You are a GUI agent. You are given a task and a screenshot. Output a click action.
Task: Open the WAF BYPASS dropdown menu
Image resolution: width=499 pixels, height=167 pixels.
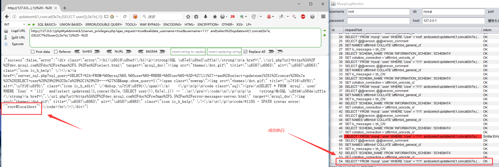click(150, 25)
